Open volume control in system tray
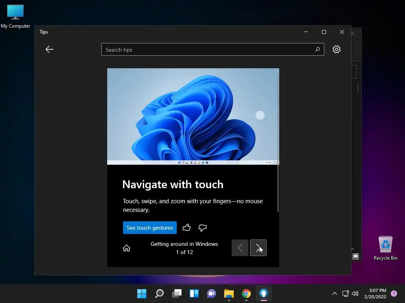The image size is (405, 303). click(355, 294)
